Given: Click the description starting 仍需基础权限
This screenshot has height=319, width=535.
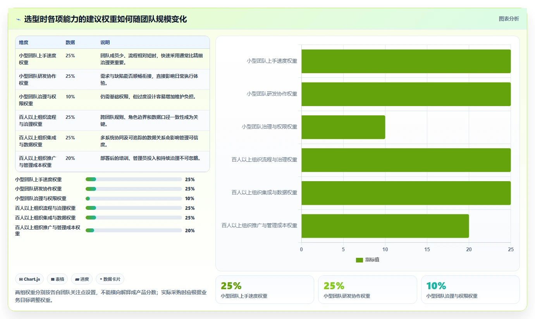Looking at the screenshot, I should point(148,97).
